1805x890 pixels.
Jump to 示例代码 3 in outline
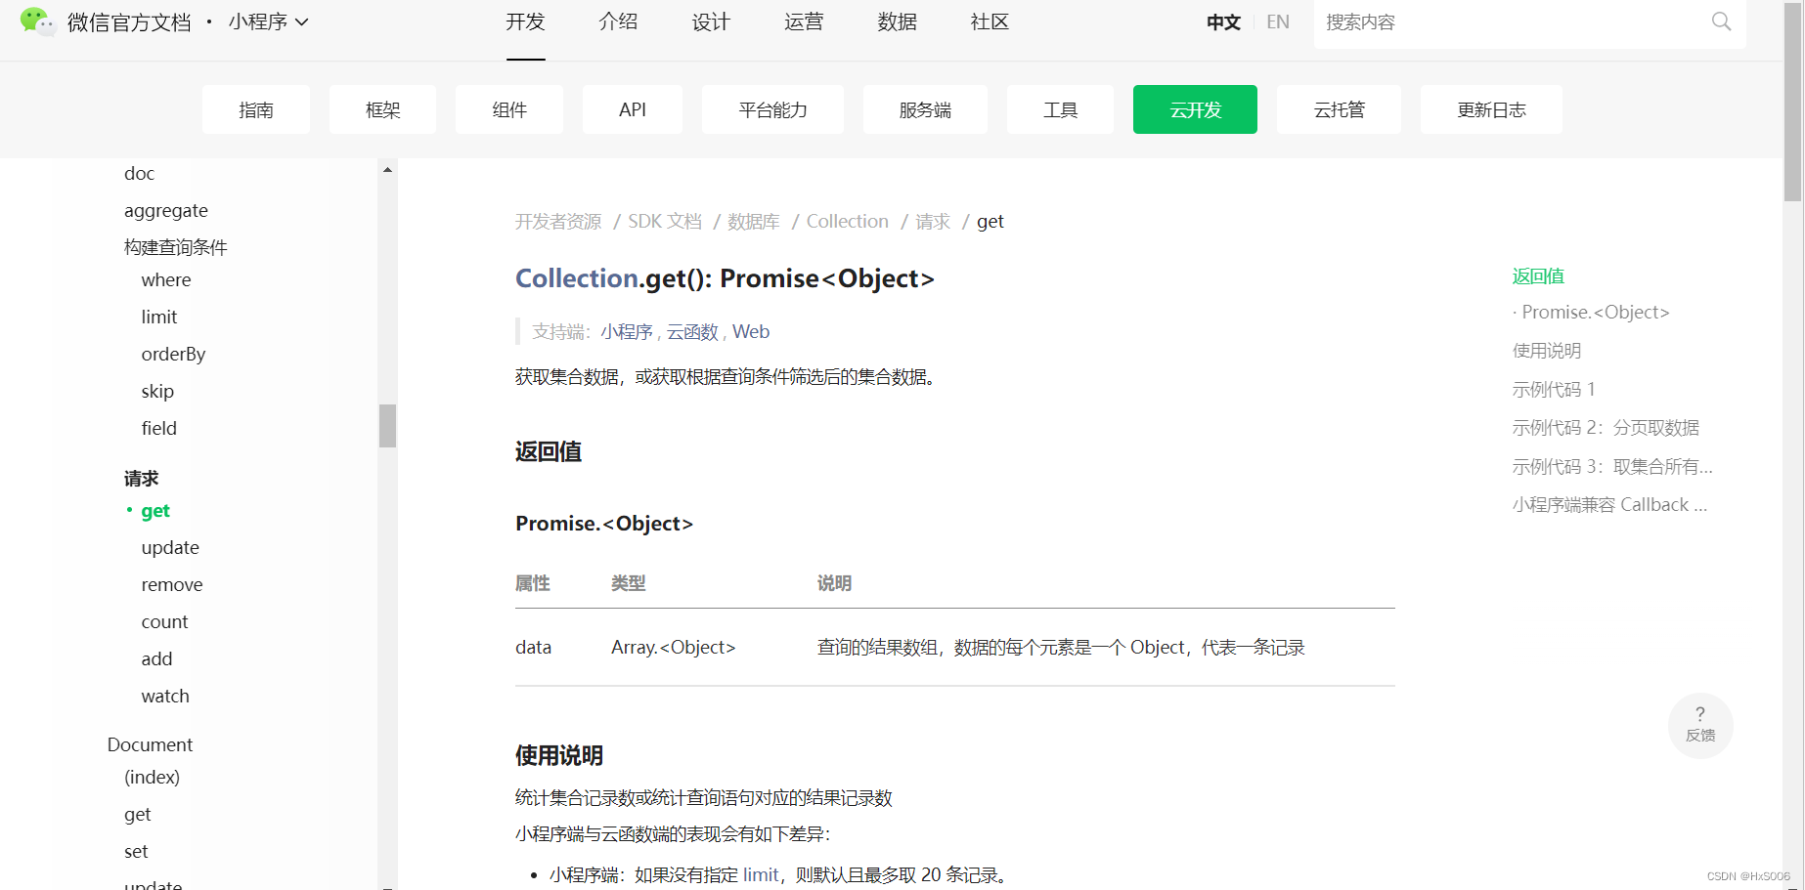(x=1612, y=466)
